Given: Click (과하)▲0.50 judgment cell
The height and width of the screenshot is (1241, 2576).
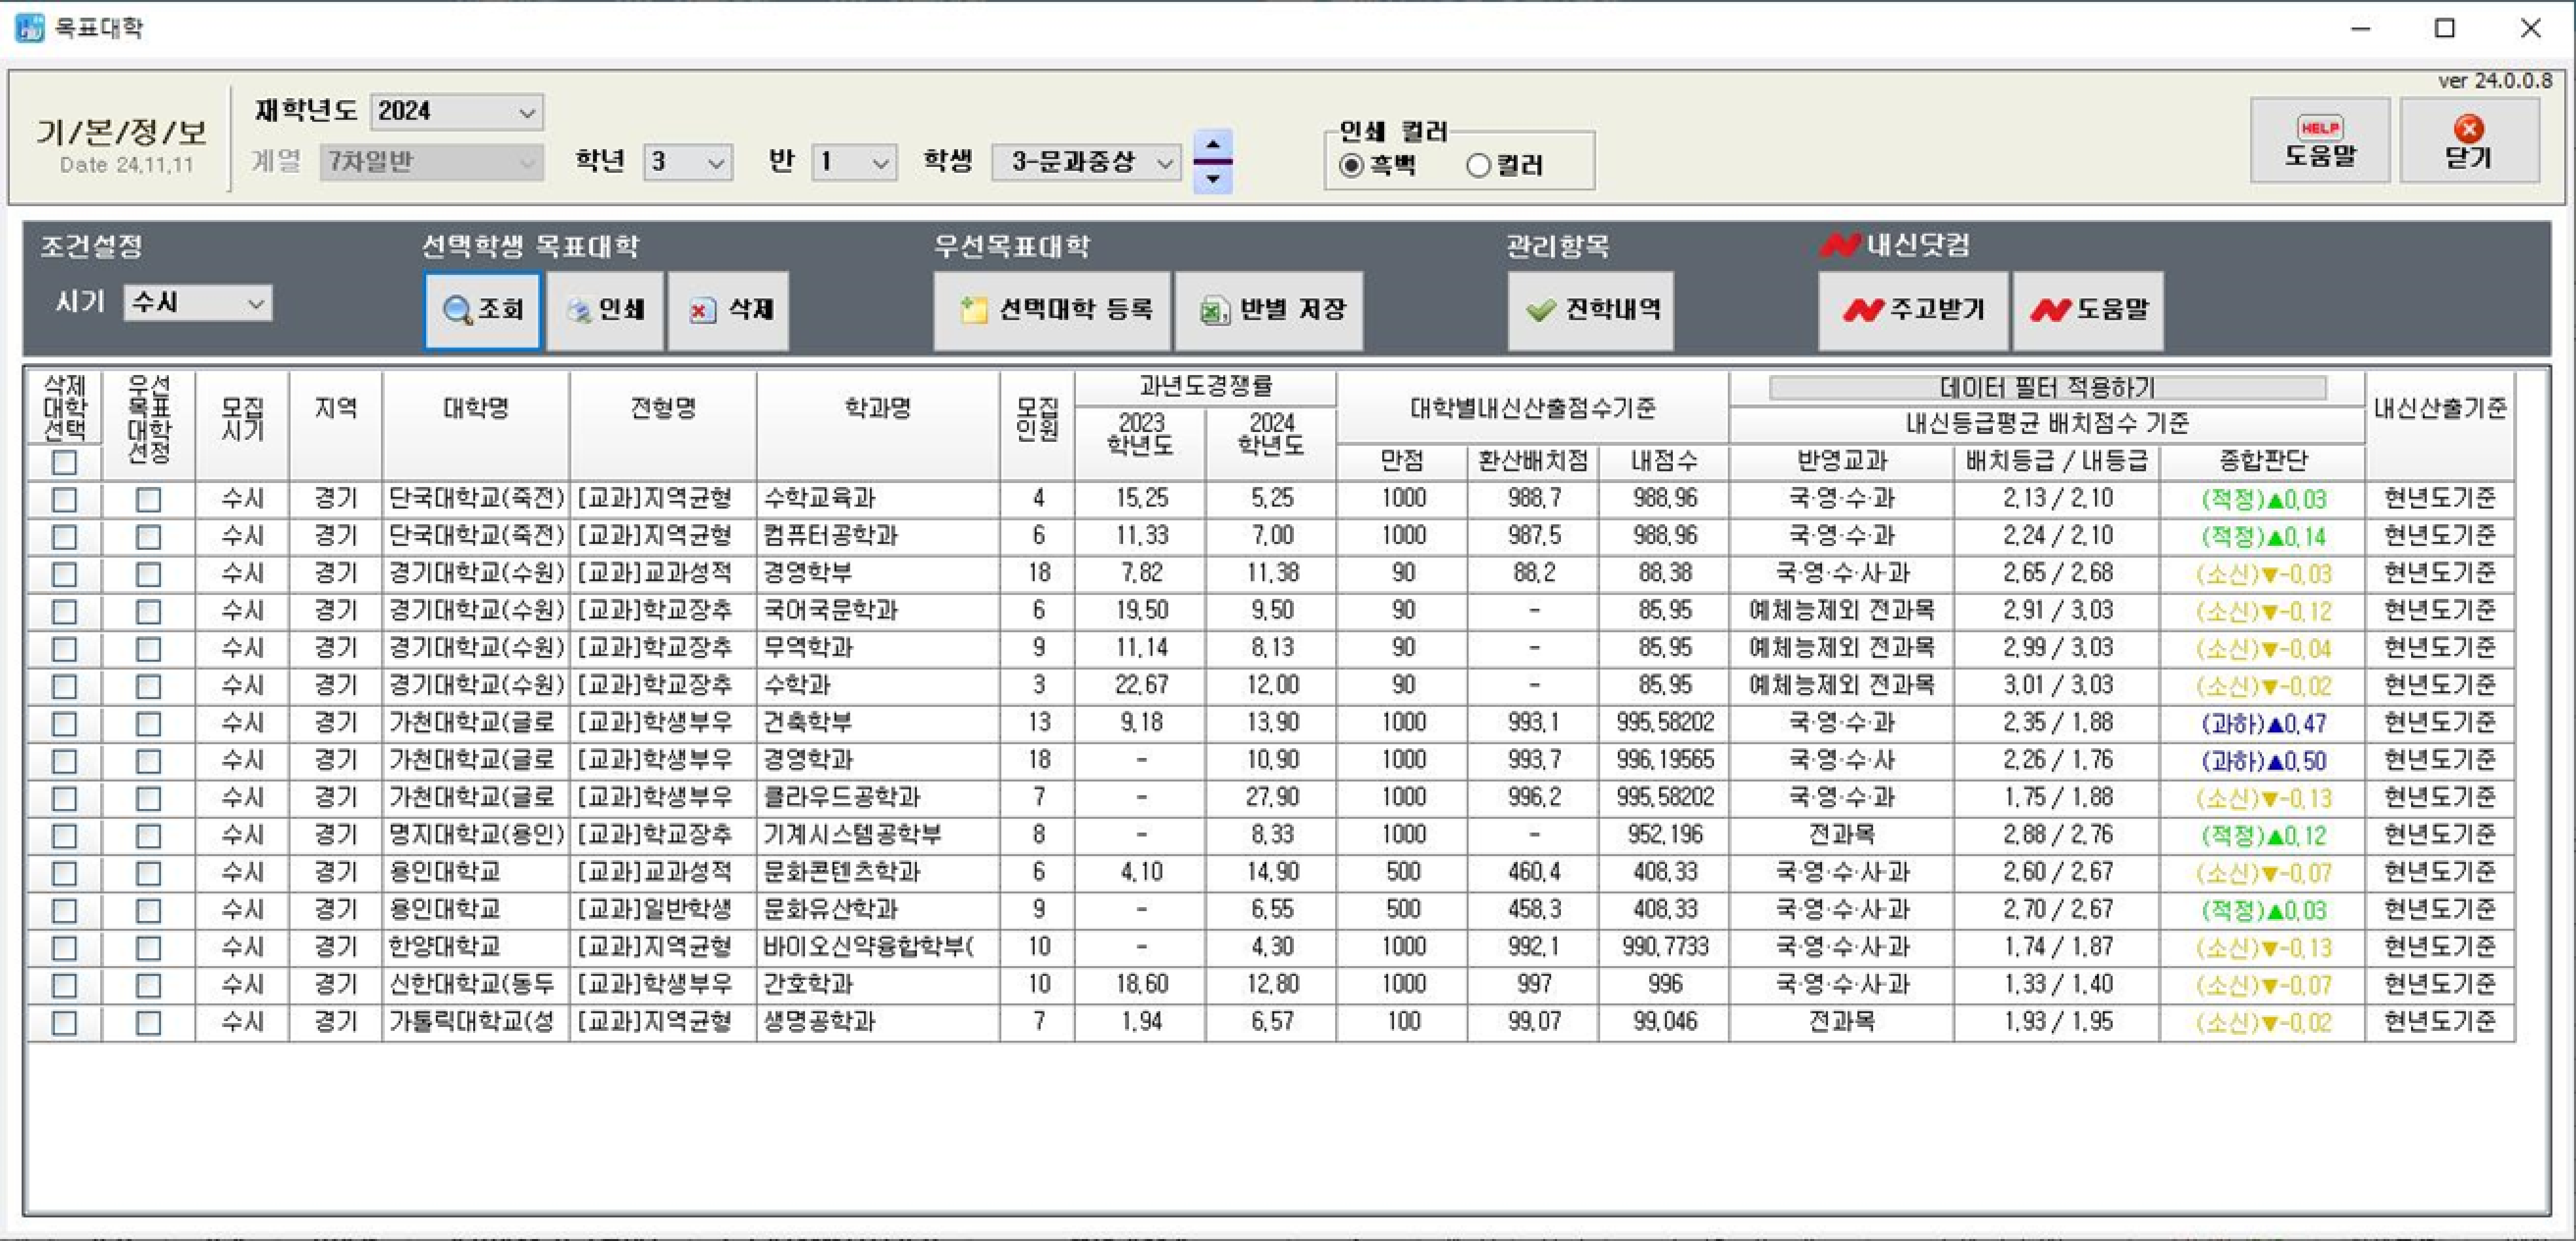Looking at the screenshot, I should tap(2263, 761).
